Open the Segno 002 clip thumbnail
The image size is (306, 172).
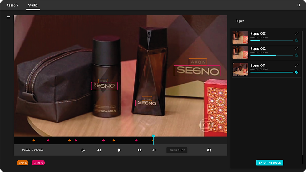tap(240, 52)
